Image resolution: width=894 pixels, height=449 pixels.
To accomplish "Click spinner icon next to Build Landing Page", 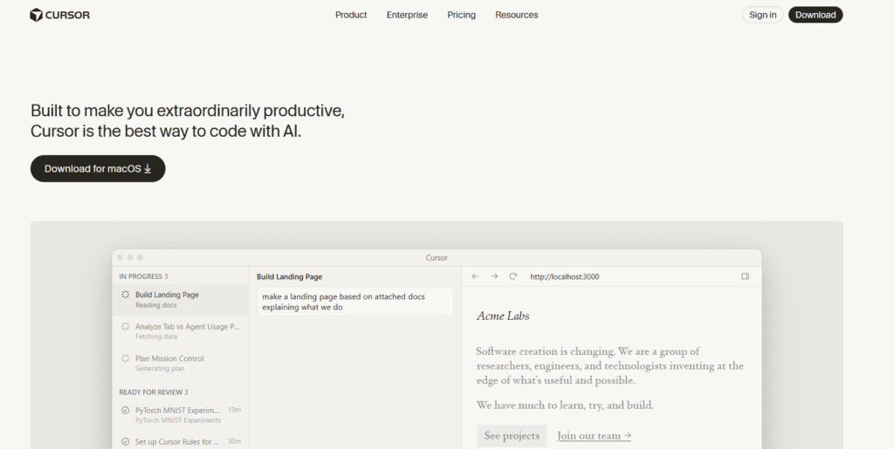I will point(126,296).
